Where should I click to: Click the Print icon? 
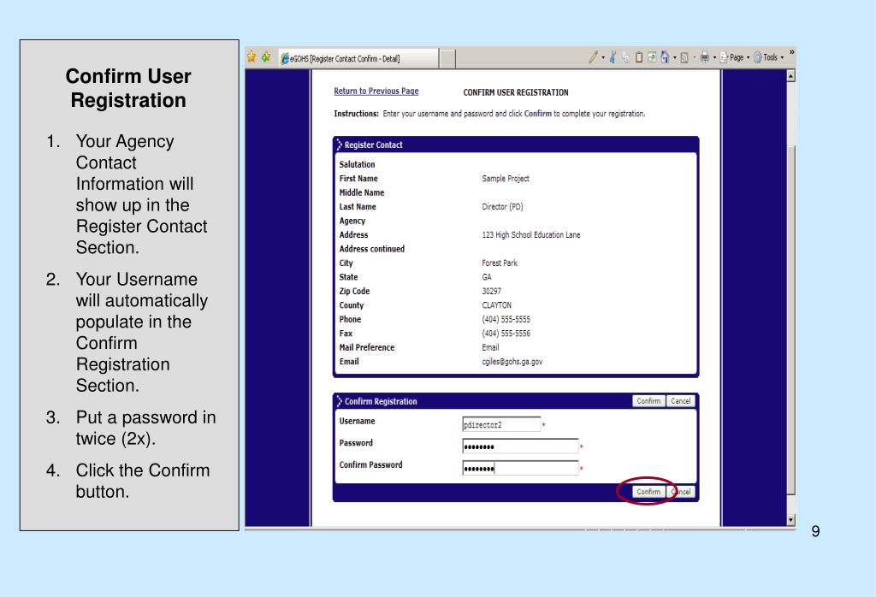(705, 57)
